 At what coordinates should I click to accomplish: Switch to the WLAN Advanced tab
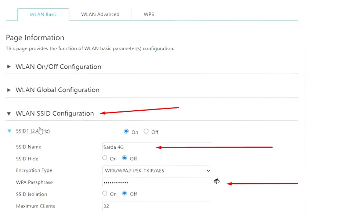(x=100, y=14)
